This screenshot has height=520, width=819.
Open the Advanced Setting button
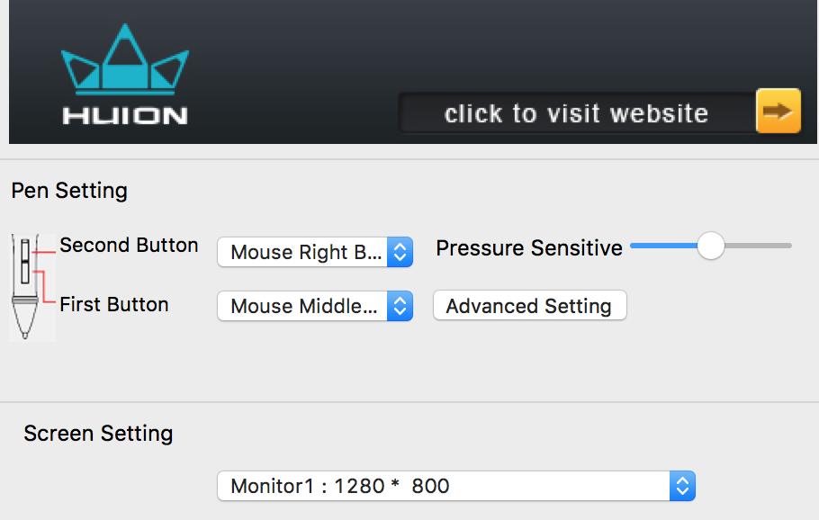click(529, 305)
